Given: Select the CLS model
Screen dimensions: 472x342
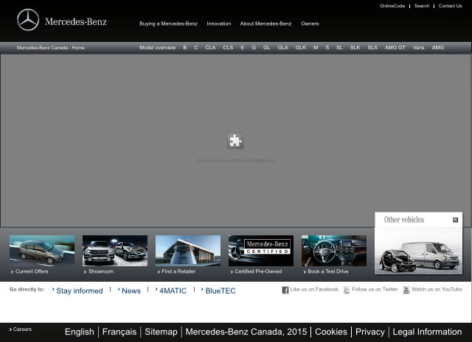Looking at the screenshot, I should point(228,48).
